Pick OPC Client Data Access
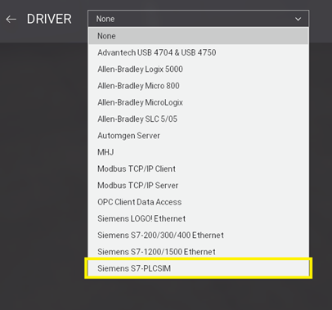Screen dimensions: 332x310 click(199, 202)
